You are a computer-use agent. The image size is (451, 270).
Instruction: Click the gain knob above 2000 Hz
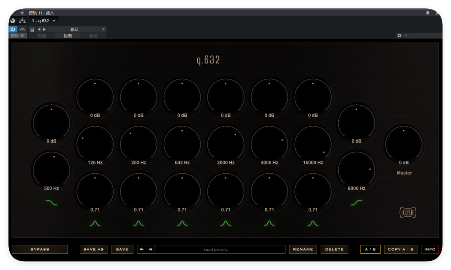226,97
